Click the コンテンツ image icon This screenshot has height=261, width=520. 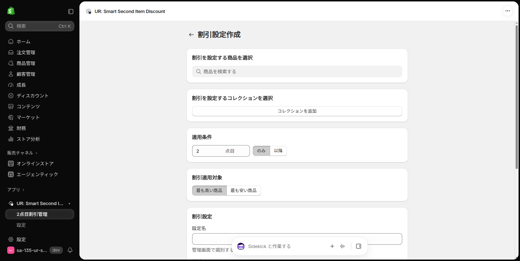point(11,106)
